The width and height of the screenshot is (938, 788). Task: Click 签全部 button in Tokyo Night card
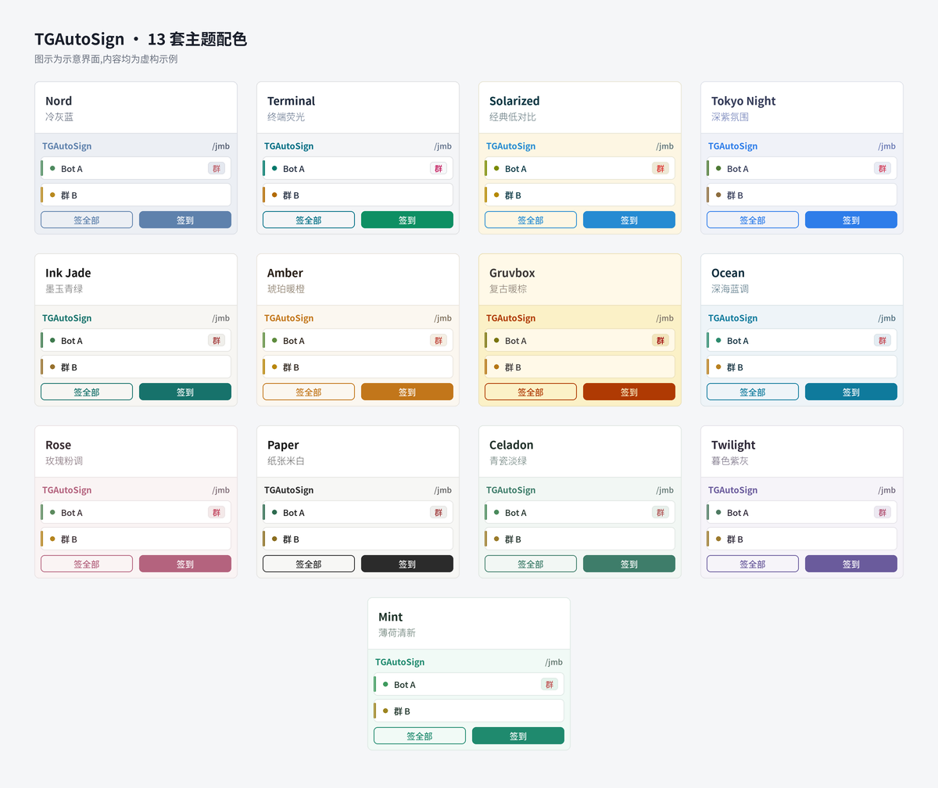753,220
